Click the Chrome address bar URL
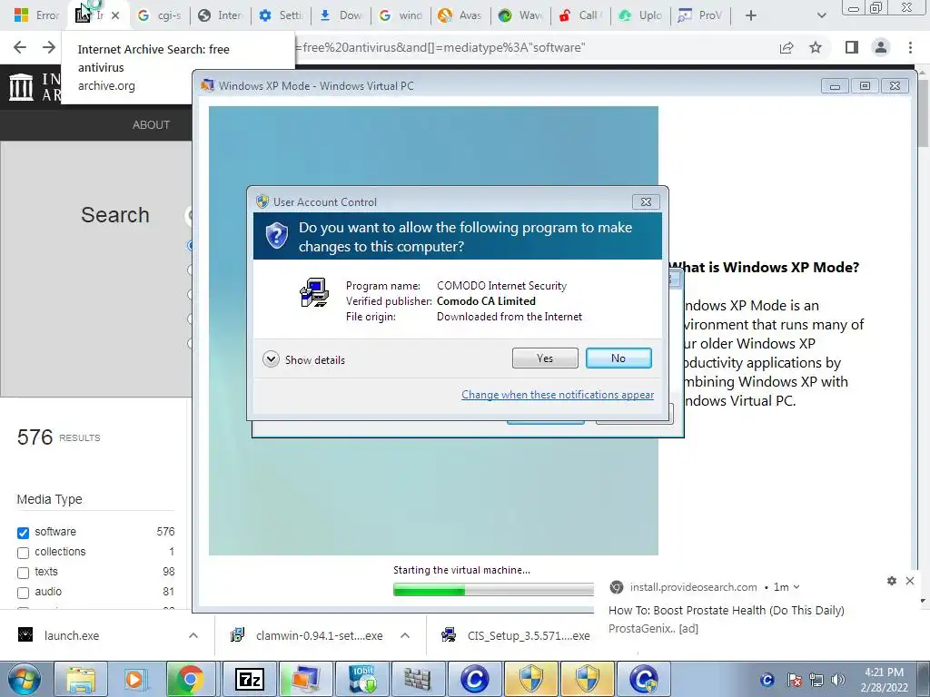The height and width of the screenshot is (697, 930). click(x=440, y=47)
